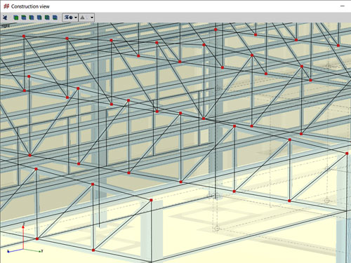Open dropdown arrow beside gray triangle icon
Viewport: 351px width, 263px height.
[x=92, y=18]
